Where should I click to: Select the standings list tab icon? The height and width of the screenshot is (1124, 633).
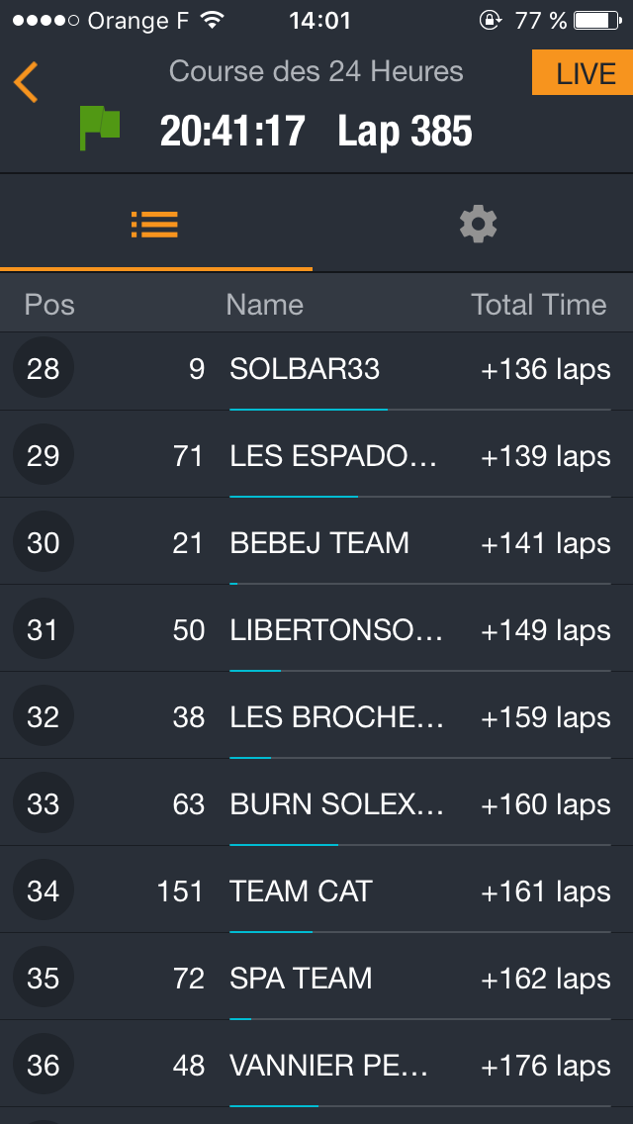pos(154,225)
